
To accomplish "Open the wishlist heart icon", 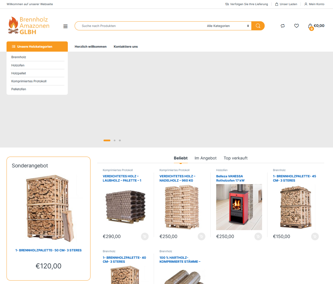I will tap(296, 26).
